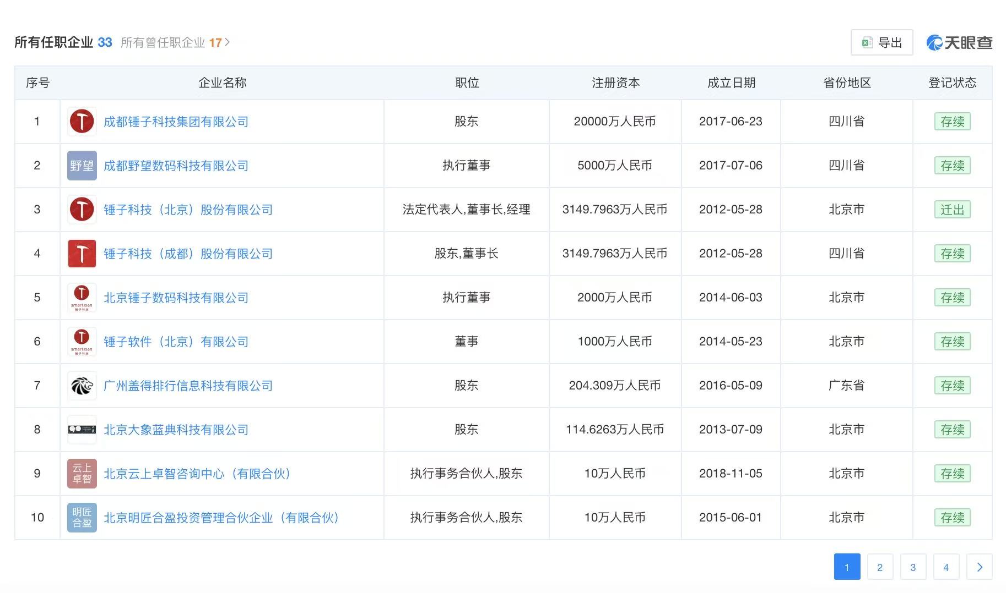Click the logo of 北京大象蓝典科技有限公司
1006x593 pixels.
82,430
